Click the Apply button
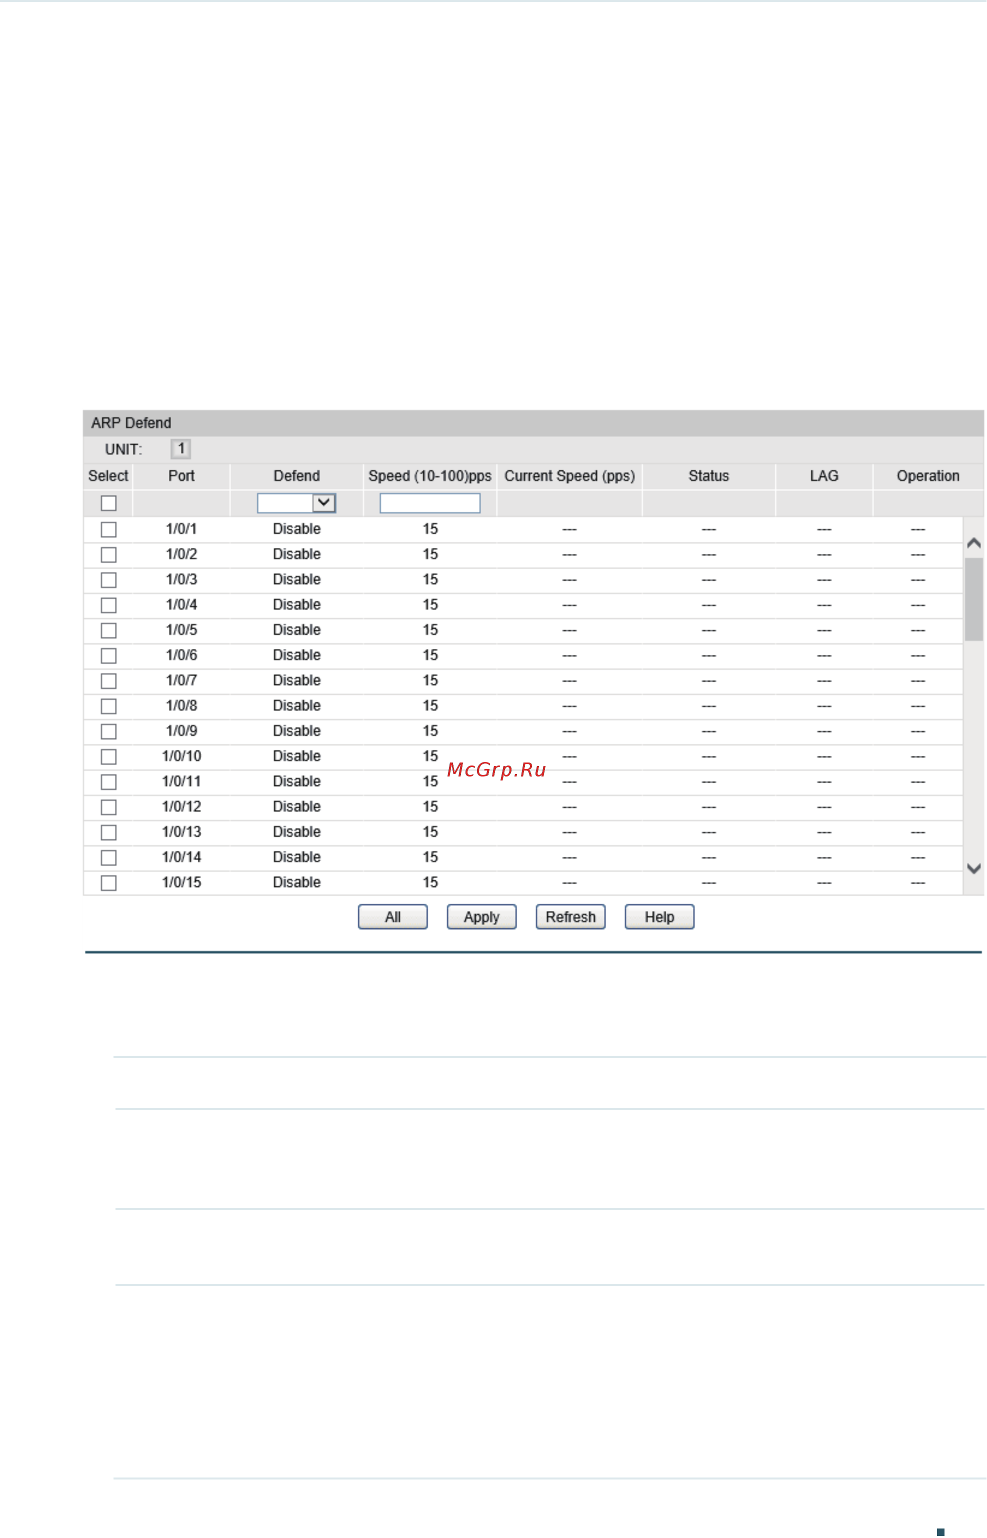Screen dimensions: 987x1538 pyautogui.click(x=482, y=917)
